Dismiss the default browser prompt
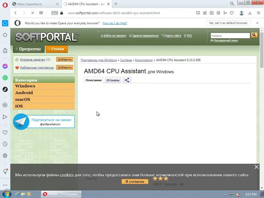264x198 pixels. (257, 23)
